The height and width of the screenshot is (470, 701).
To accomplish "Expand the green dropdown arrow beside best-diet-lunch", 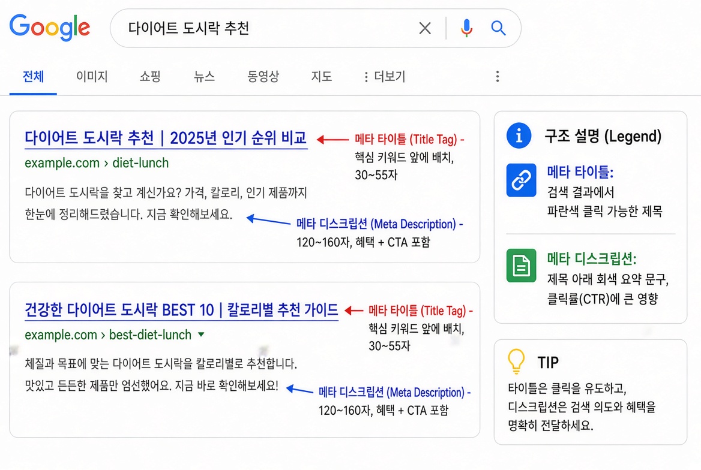I will click(x=201, y=334).
